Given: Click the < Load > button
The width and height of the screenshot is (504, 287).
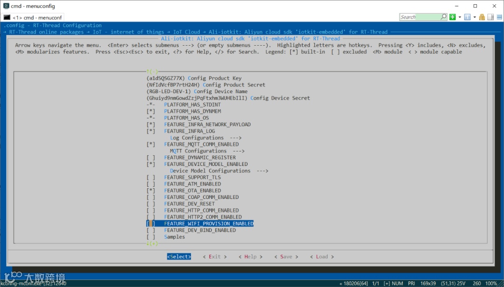Looking at the screenshot, I should 322,257.
